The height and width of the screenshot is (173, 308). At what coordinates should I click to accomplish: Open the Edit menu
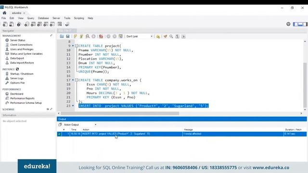pos(12,18)
